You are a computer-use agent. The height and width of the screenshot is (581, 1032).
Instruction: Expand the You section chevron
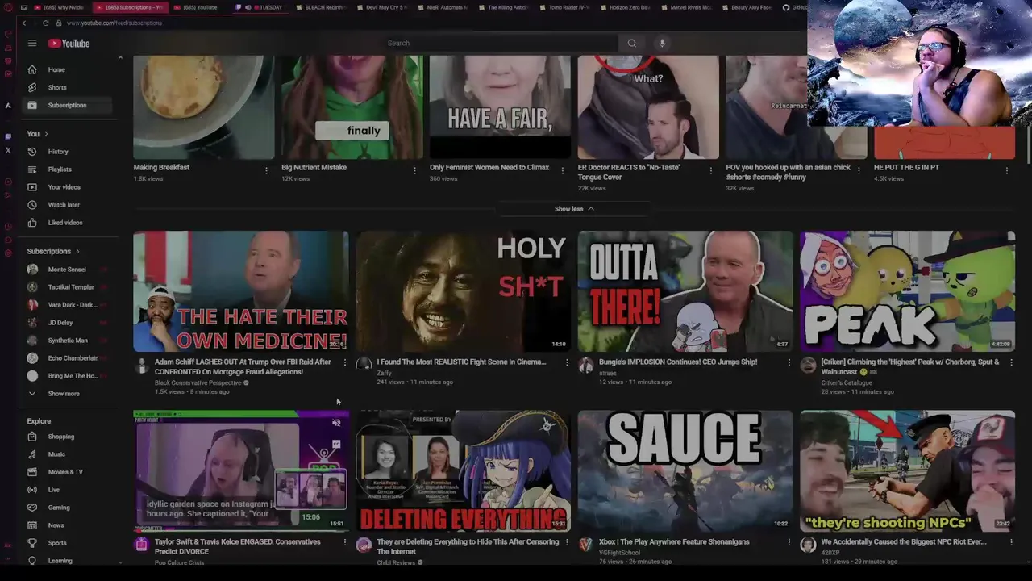(46, 134)
